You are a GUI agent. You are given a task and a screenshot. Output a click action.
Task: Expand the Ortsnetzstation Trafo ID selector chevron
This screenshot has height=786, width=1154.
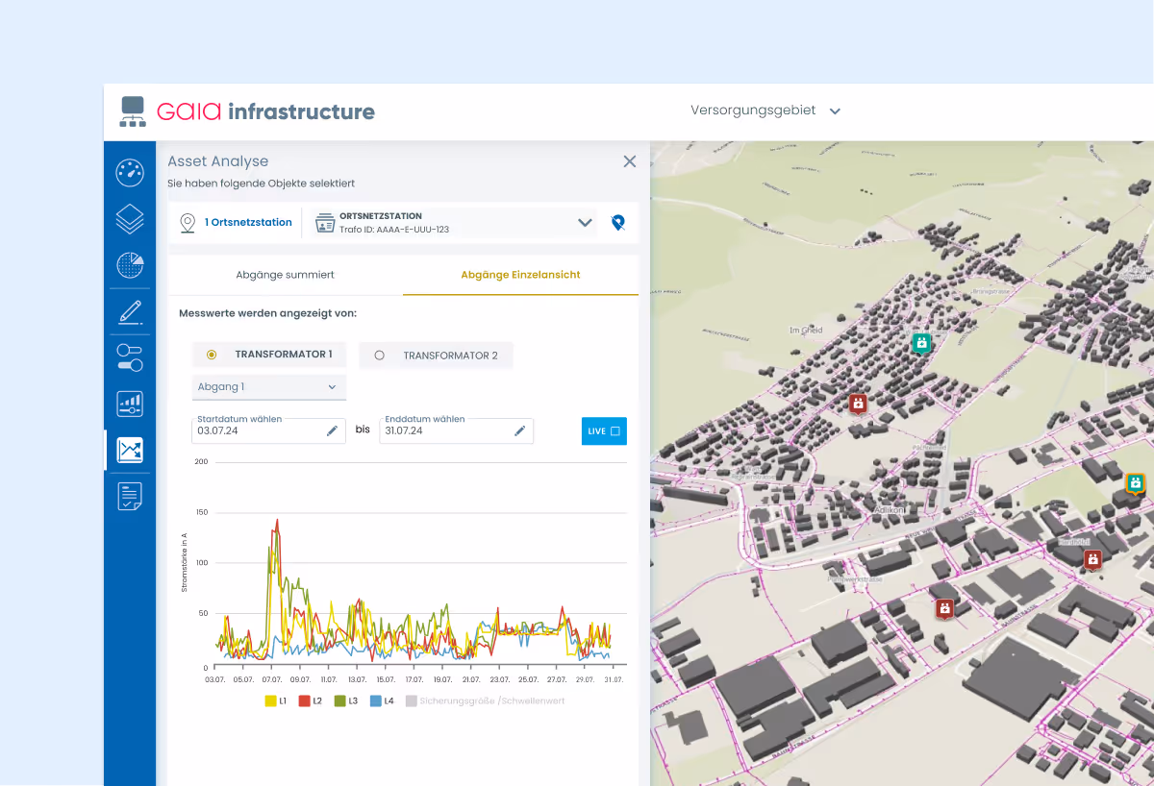[x=585, y=223]
